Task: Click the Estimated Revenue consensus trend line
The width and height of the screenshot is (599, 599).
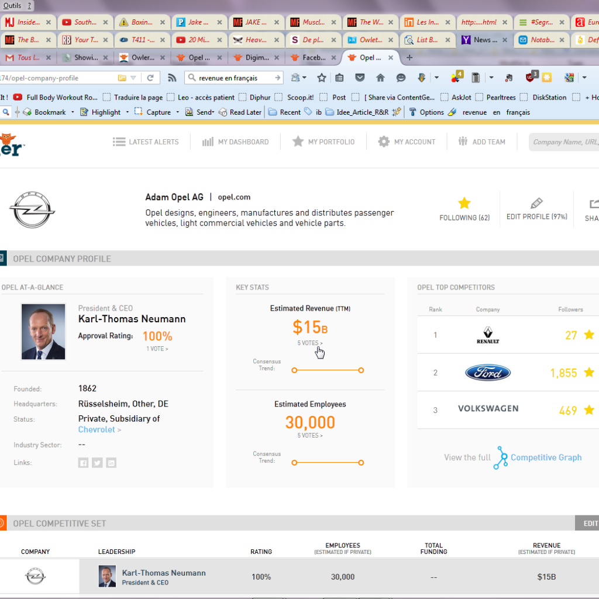Action: tap(328, 370)
